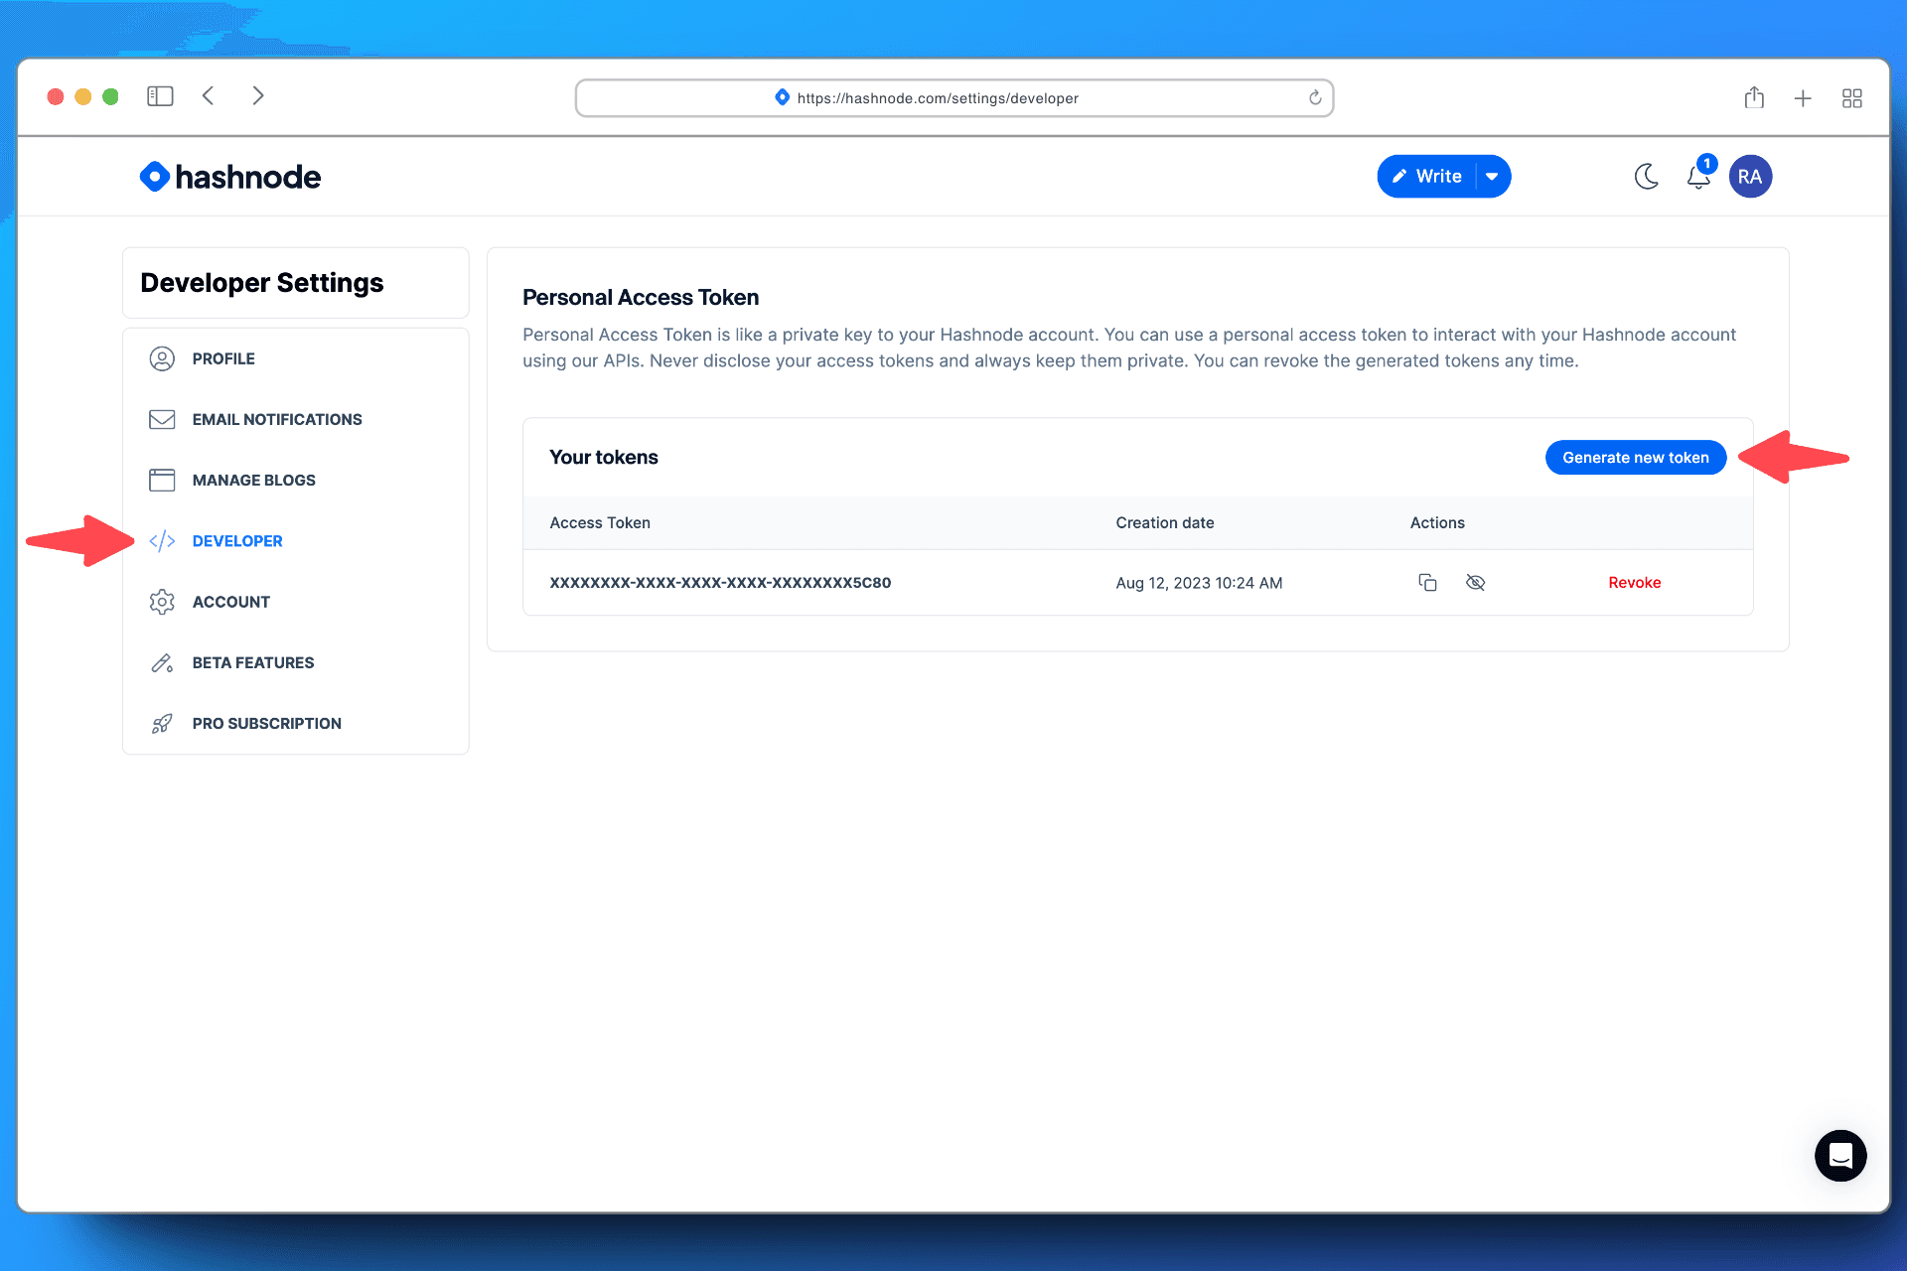Toggle the browser sidebar
The height and width of the screenshot is (1271, 1907).
pyautogui.click(x=160, y=96)
